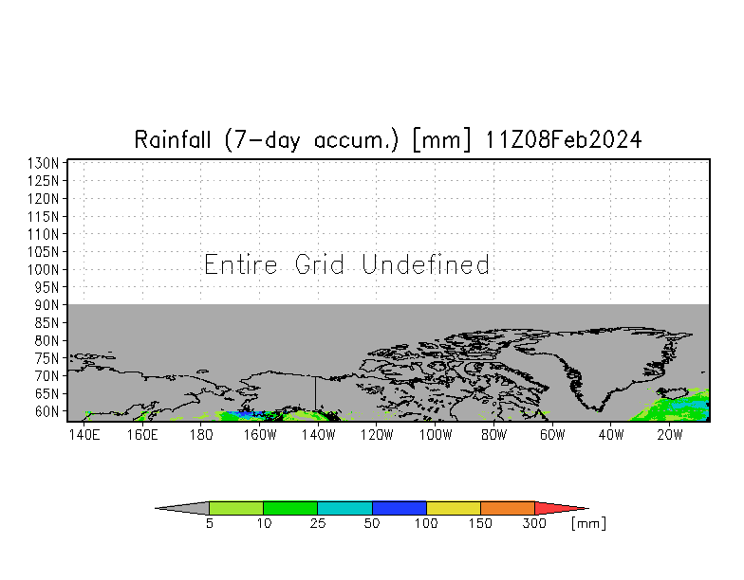Click the '180' longitude label
The height and width of the screenshot is (580, 744).
[x=201, y=434]
